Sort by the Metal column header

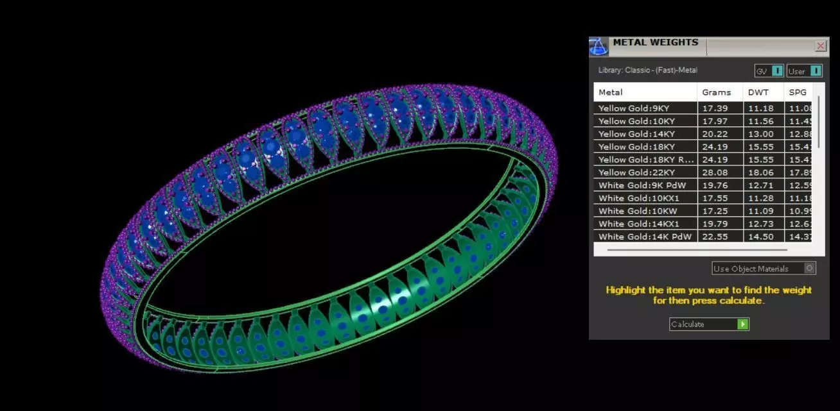coord(645,92)
